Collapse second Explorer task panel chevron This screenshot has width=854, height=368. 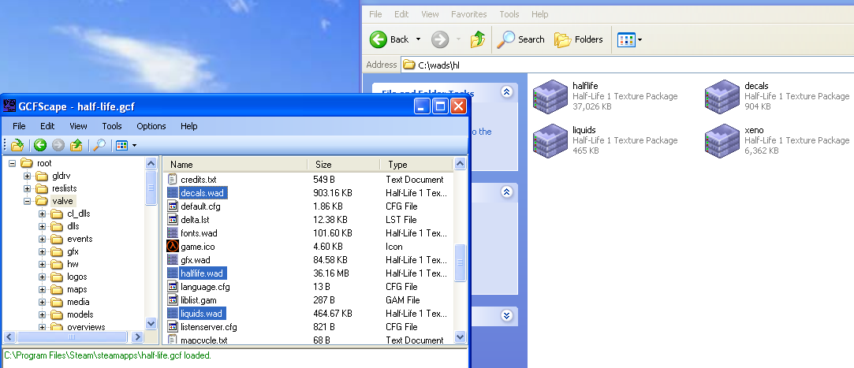pyautogui.click(x=507, y=191)
